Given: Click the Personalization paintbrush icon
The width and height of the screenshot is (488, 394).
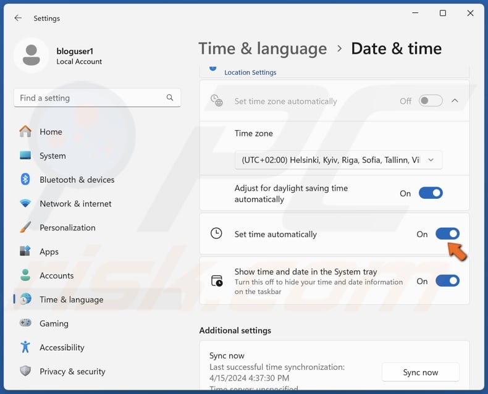Looking at the screenshot, I should click(x=25, y=227).
